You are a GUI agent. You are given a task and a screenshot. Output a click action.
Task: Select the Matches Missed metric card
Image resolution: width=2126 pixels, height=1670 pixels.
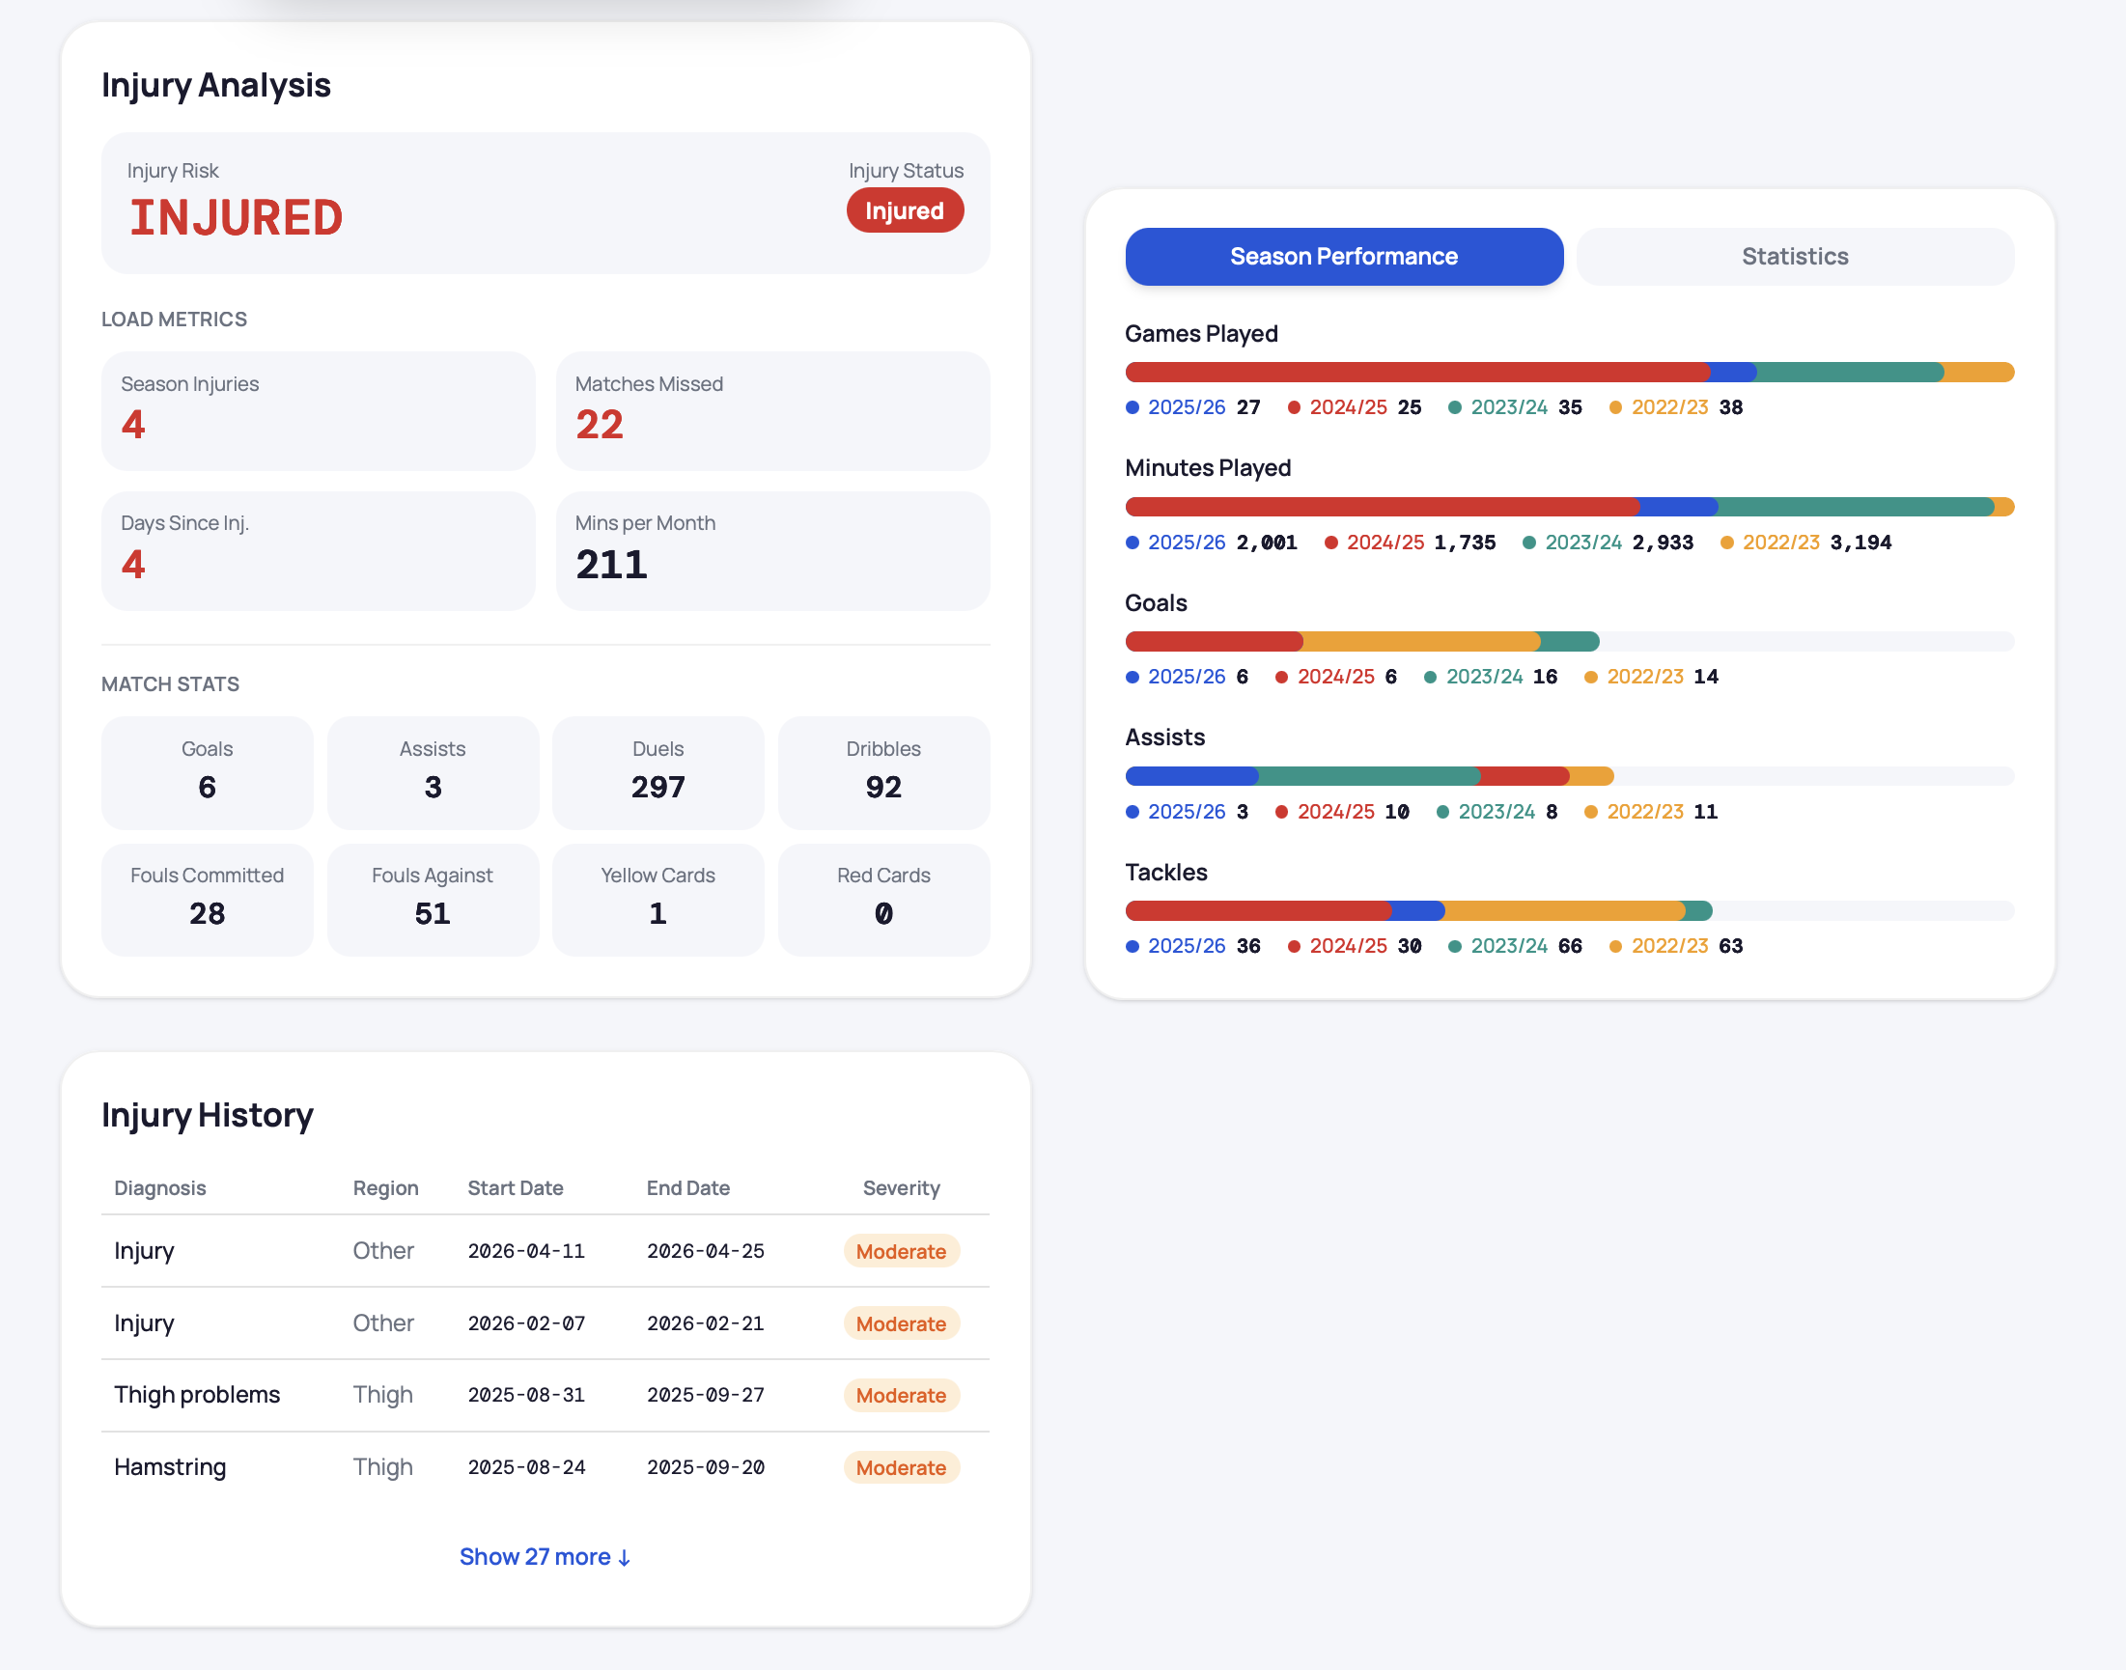point(772,410)
